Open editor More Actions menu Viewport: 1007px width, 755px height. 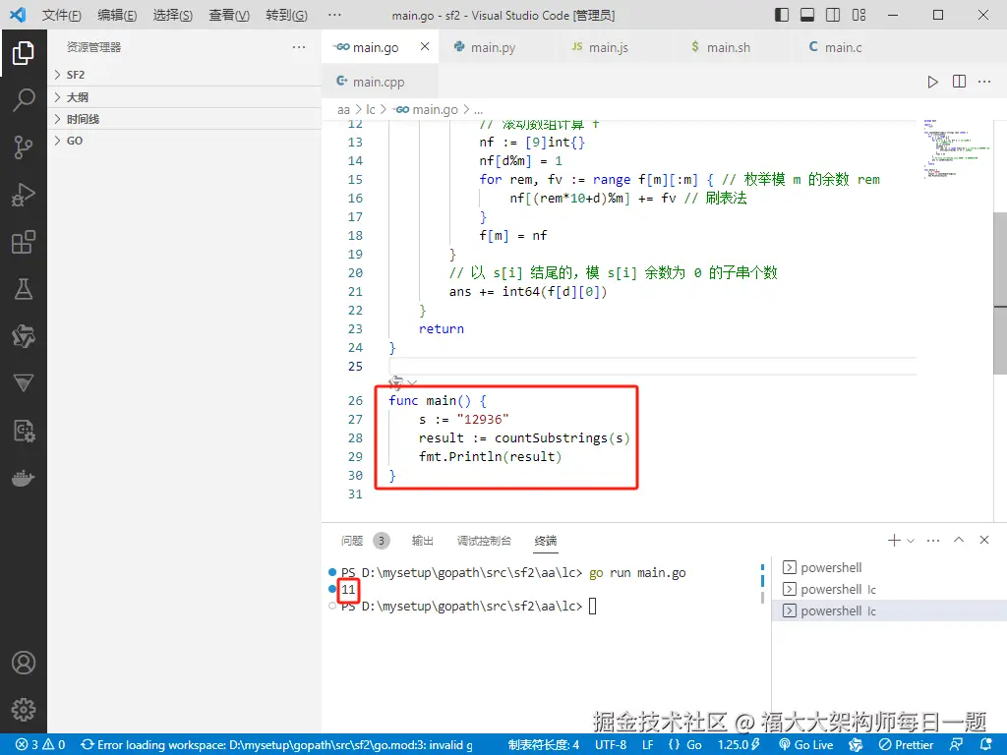pos(984,82)
